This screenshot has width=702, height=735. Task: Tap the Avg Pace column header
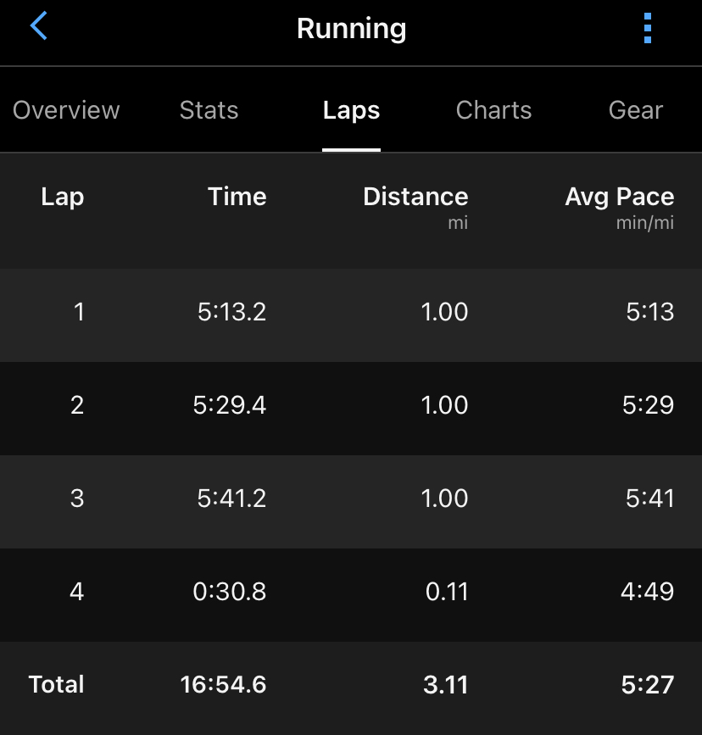coord(619,197)
